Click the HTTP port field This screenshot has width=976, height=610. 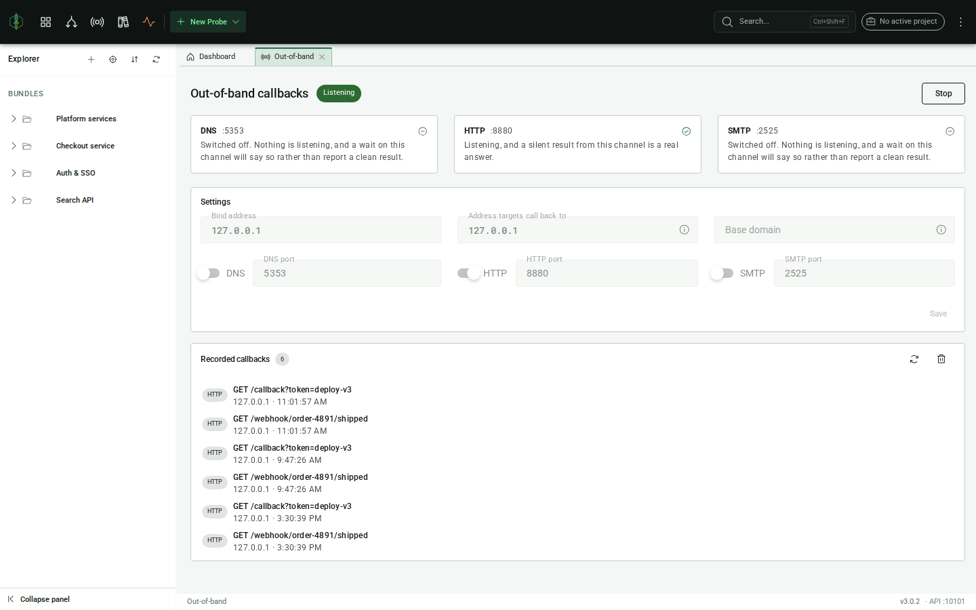coord(607,273)
